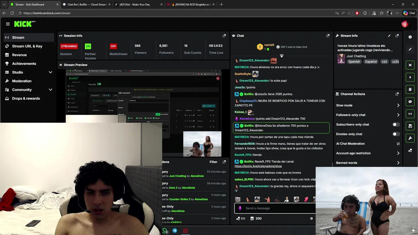Click the video camera icon in right rail
418x235 pixels.
point(410,126)
